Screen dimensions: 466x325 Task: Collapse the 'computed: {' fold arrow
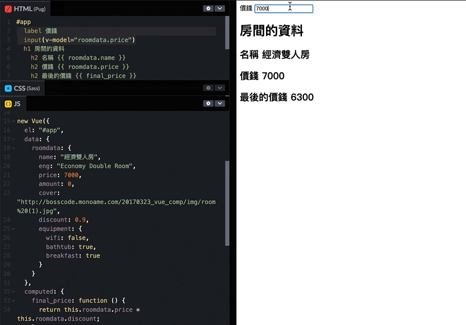14,292
